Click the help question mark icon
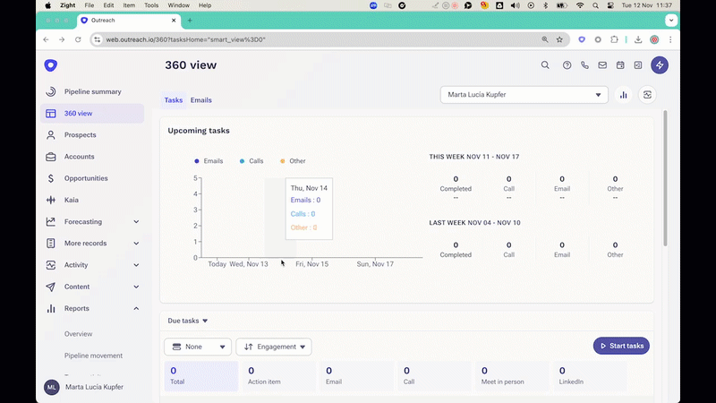This screenshot has width=716, height=403. [567, 65]
